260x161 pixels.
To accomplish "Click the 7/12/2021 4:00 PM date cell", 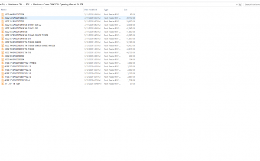I will coord(92,80).
